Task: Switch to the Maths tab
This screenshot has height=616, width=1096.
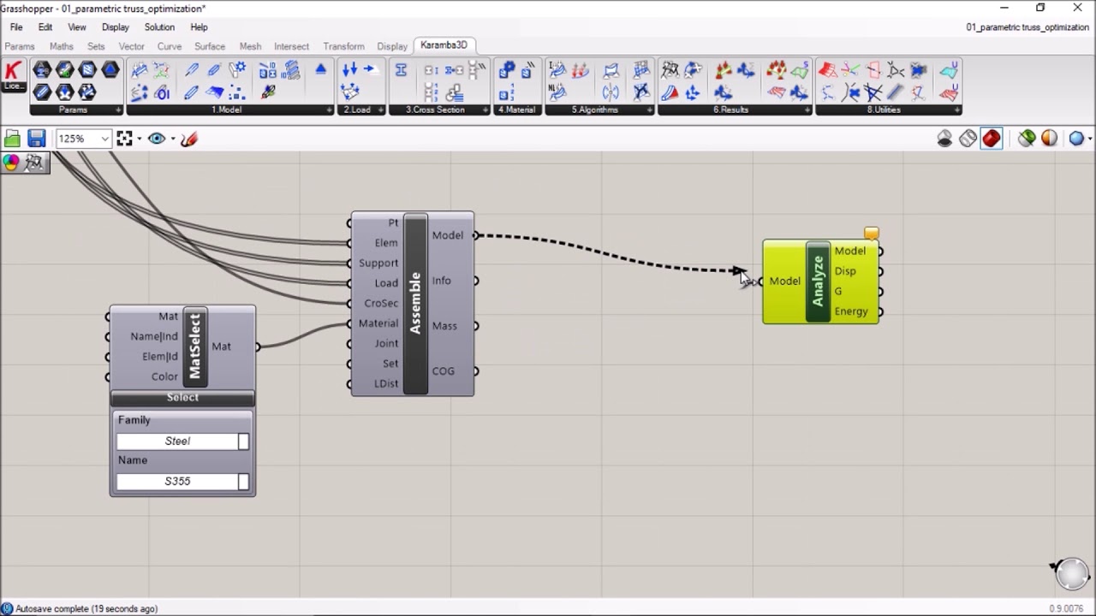Action: coord(62,46)
